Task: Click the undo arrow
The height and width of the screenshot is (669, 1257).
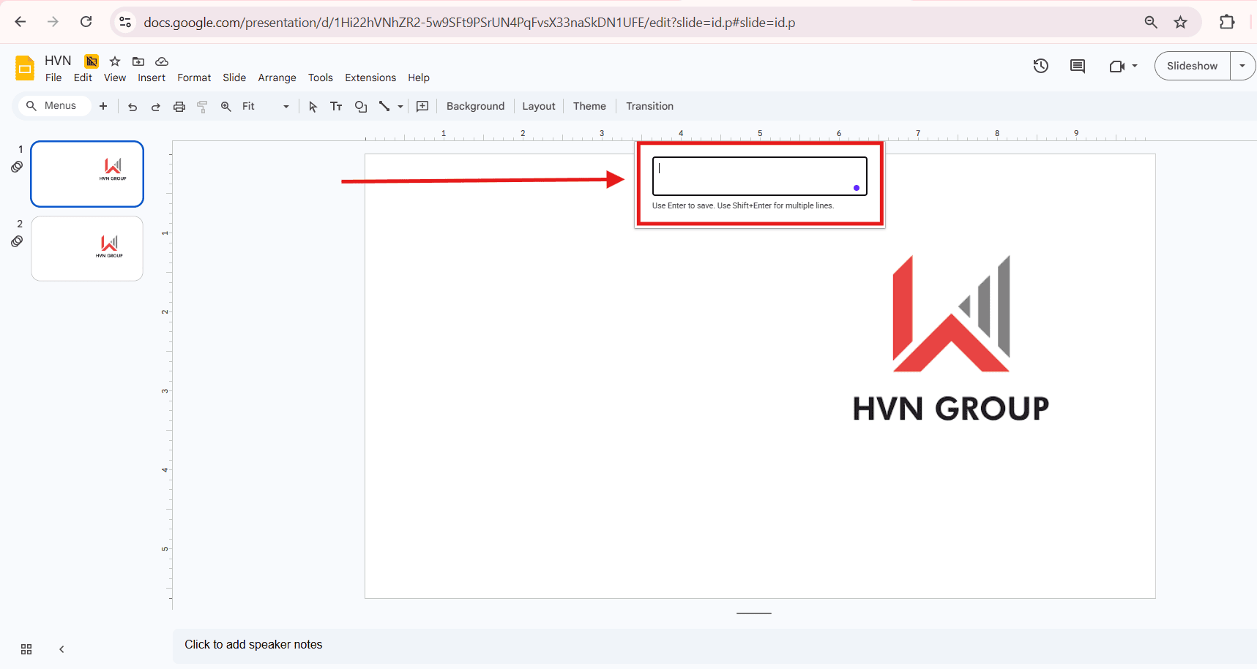Action: click(133, 107)
